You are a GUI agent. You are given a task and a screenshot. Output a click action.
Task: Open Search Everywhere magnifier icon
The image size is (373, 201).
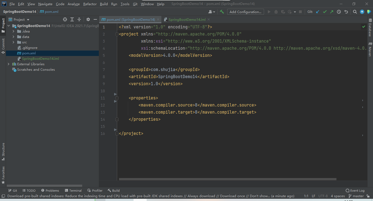click(355, 12)
